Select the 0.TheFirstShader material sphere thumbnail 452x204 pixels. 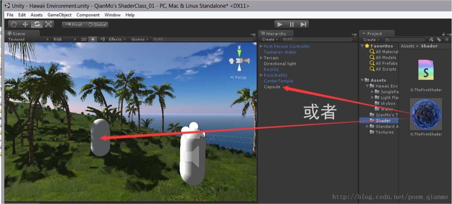click(x=426, y=114)
